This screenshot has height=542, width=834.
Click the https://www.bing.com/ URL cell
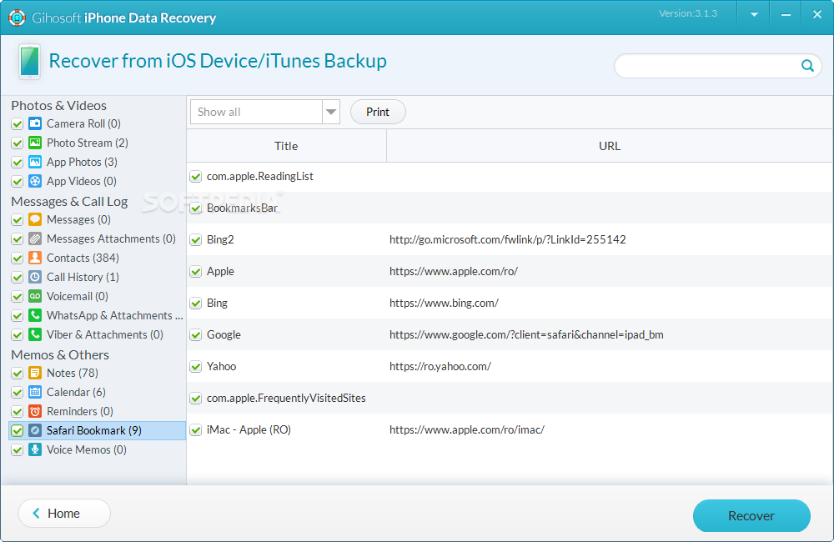(444, 303)
